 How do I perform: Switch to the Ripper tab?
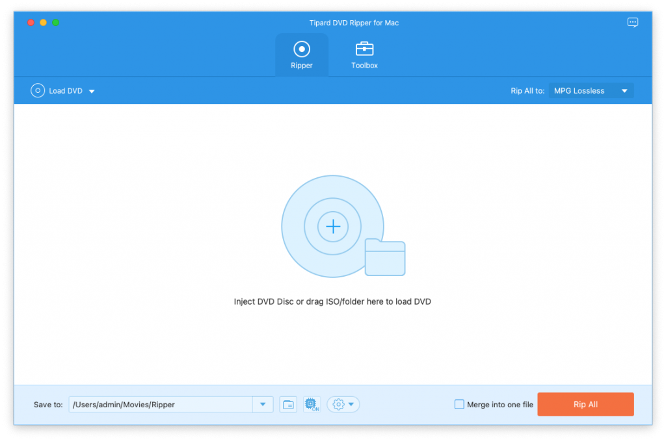click(x=302, y=55)
